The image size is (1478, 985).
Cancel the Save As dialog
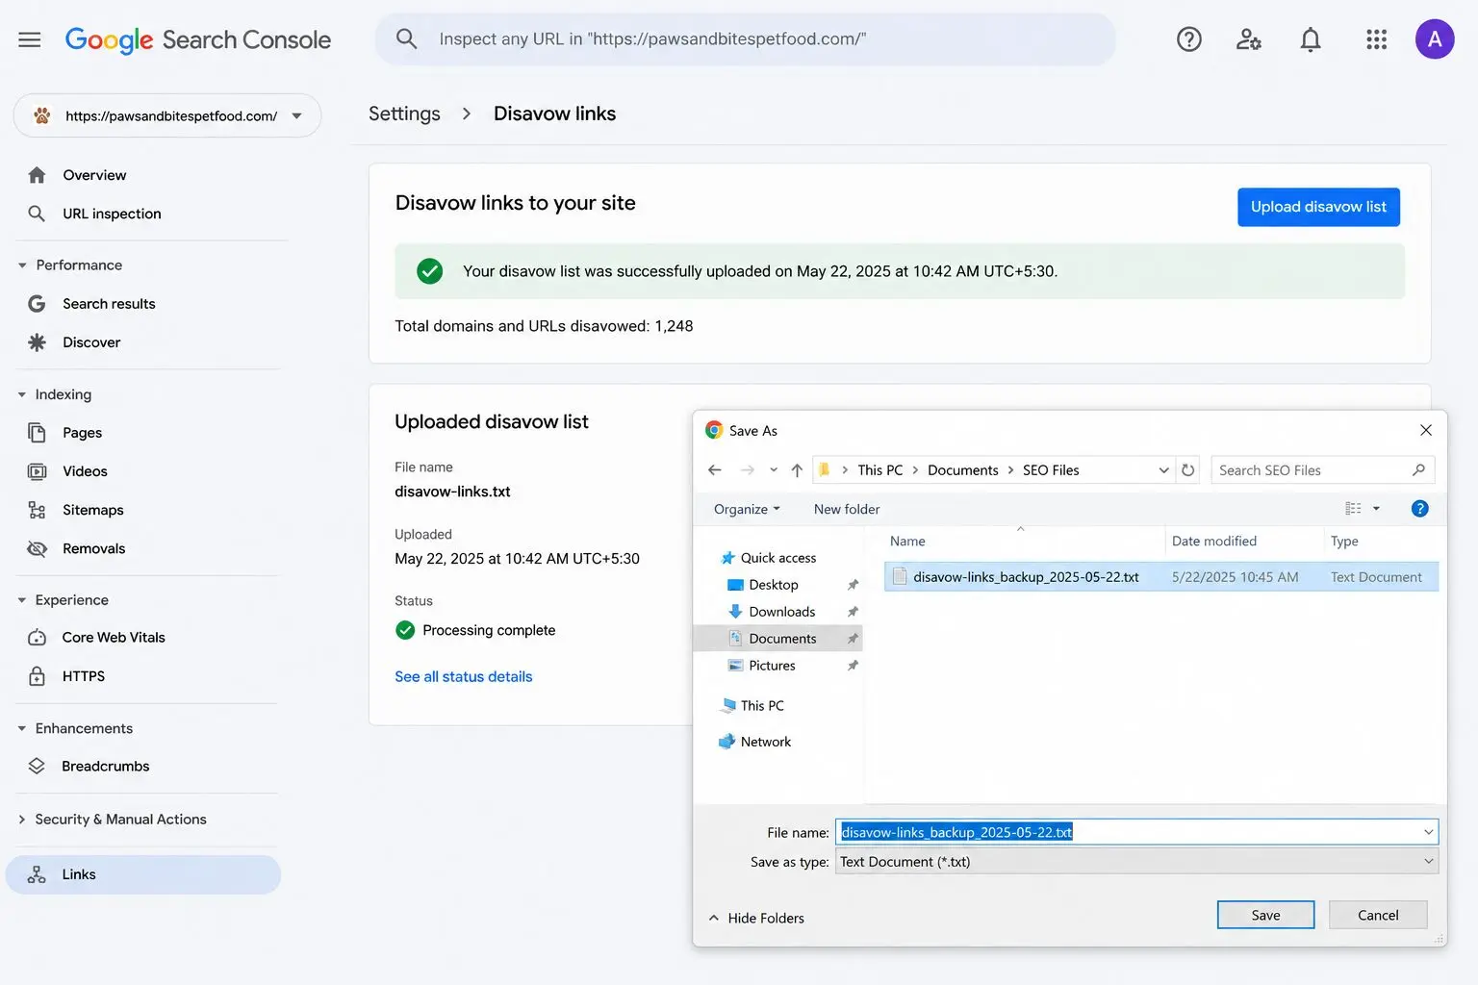pos(1378,915)
